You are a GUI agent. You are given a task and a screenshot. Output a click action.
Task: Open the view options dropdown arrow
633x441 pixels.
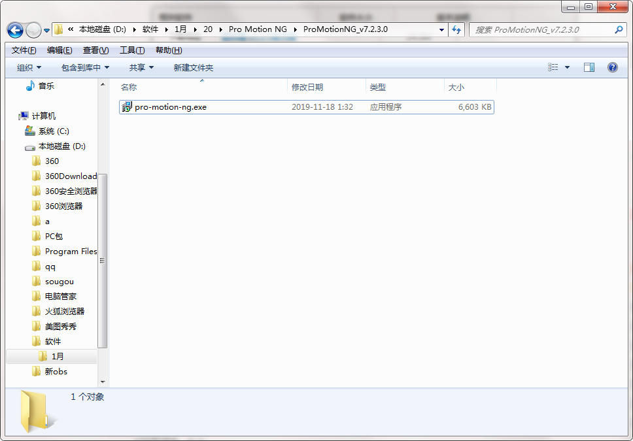pos(567,67)
